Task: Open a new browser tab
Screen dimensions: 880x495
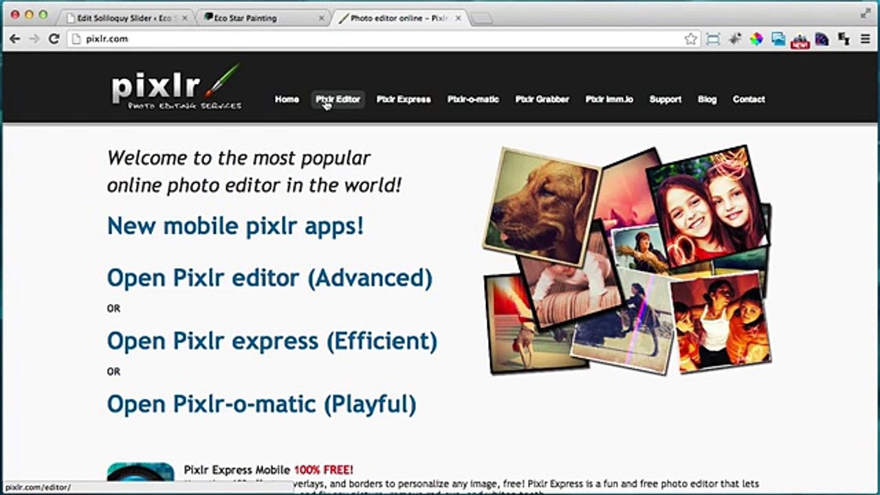Action: pyautogui.click(x=482, y=19)
